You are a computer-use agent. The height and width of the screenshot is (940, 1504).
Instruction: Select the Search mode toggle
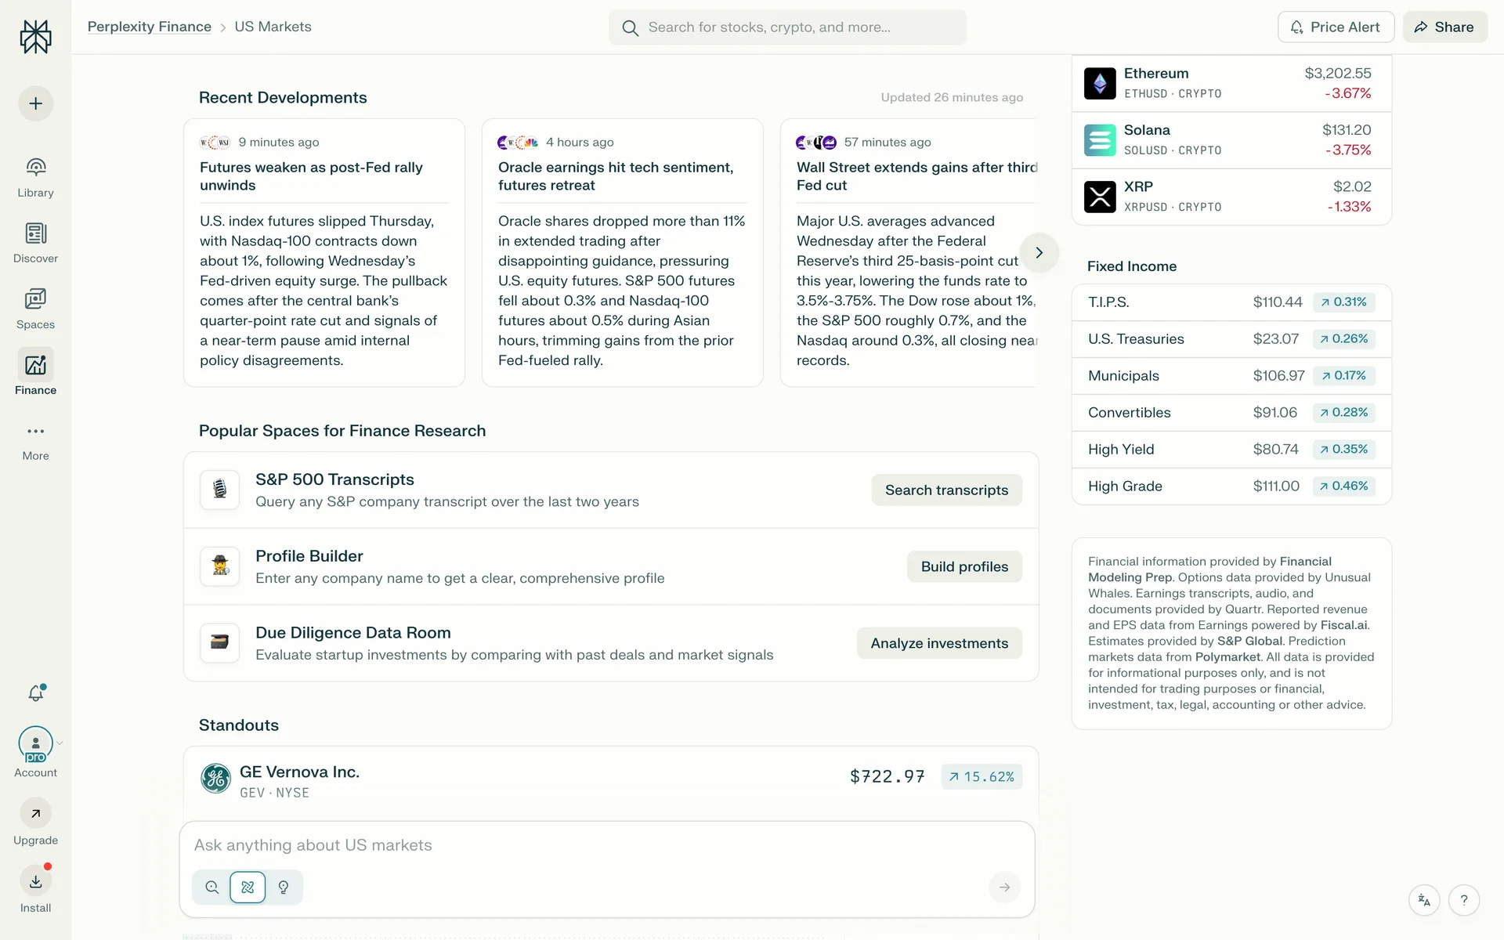coord(212,888)
